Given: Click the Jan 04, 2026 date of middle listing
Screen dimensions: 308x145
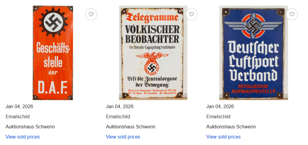Looking at the screenshot, I should [120, 106].
